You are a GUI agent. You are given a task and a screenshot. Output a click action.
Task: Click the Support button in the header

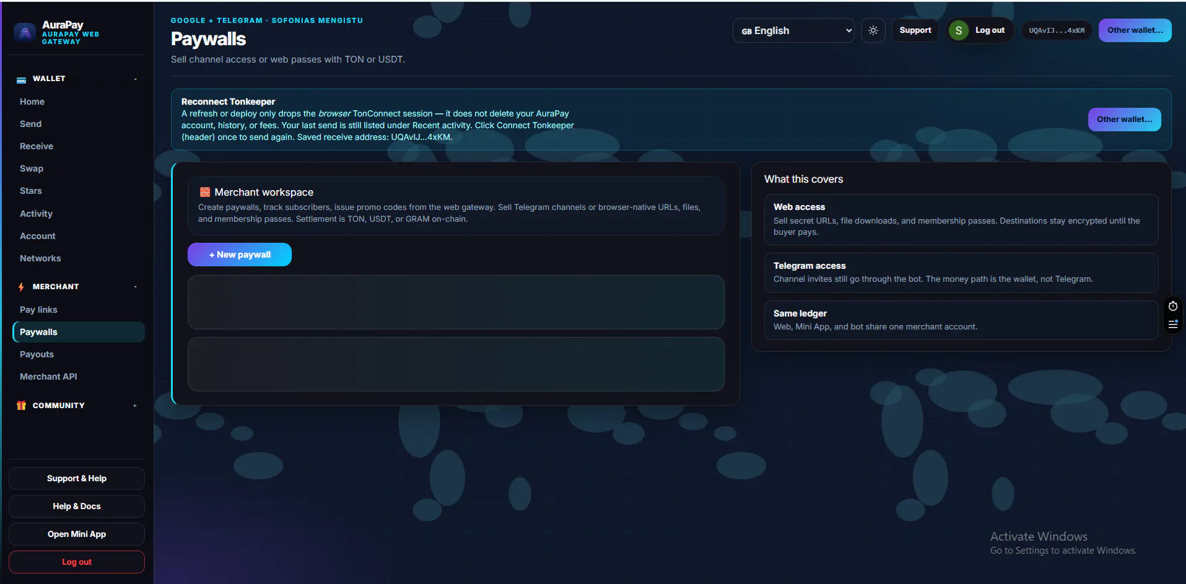click(915, 30)
